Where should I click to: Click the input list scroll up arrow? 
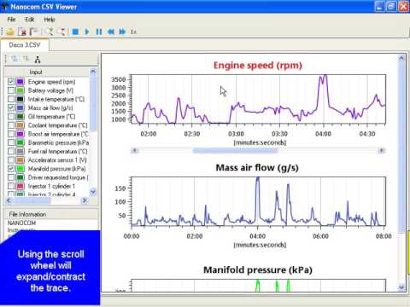click(93, 72)
